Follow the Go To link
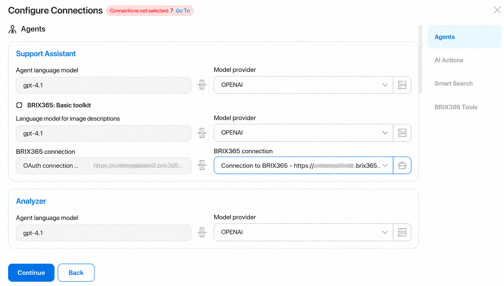 (x=183, y=11)
